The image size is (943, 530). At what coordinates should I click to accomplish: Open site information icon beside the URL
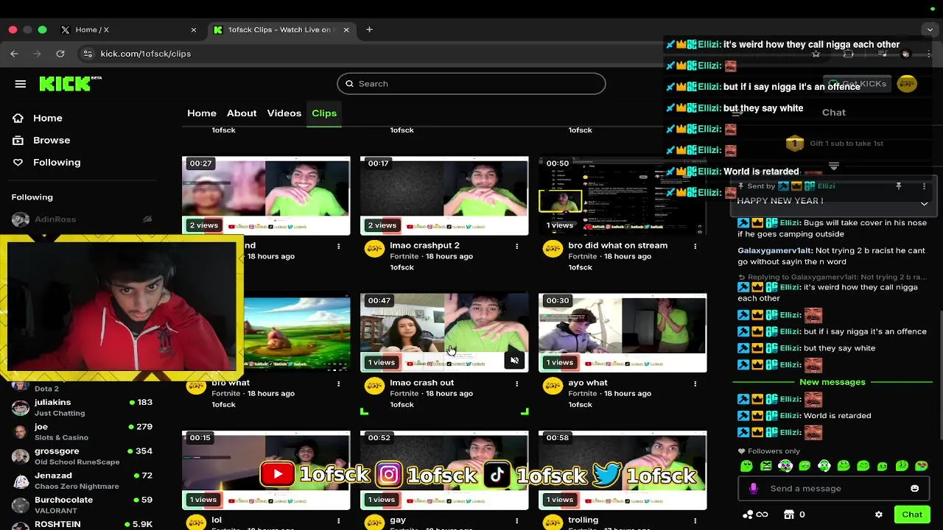88,54
